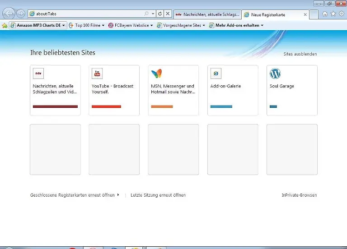Open Favorites star in top right
Screen dimensions: 347x249
(333, 14)
